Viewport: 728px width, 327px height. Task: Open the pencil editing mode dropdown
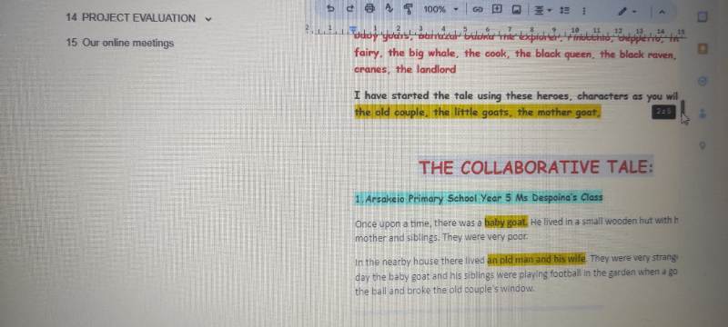[x=628, y=11]
